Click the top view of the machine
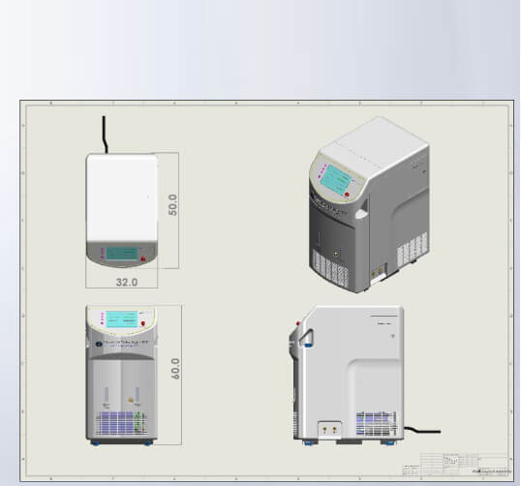521x486 pixels. [x=122, y=210]
